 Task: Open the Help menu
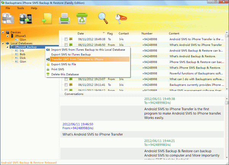click(x=34, y=8)
